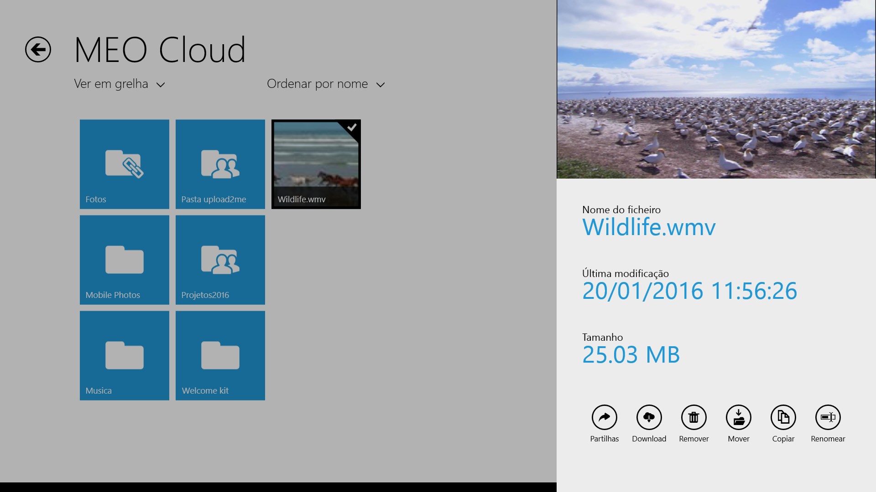Click the Remover trash icon
This screenshot has height=492, width=876.
point(693,417)
